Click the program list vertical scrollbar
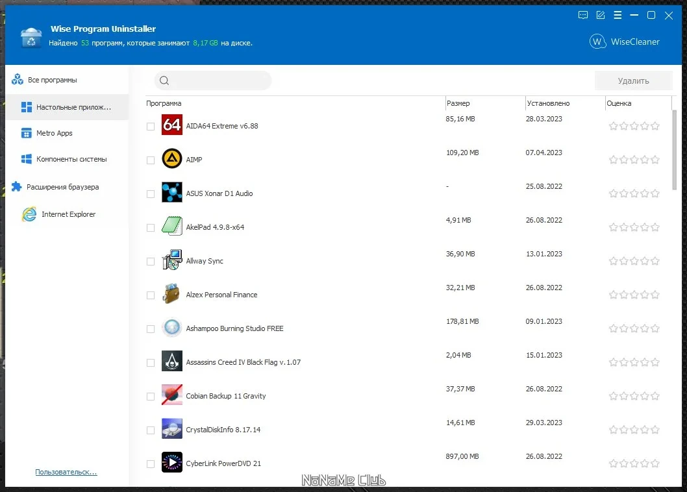The width and height of the screenshot is (687, 492). (x=675, y=150)
